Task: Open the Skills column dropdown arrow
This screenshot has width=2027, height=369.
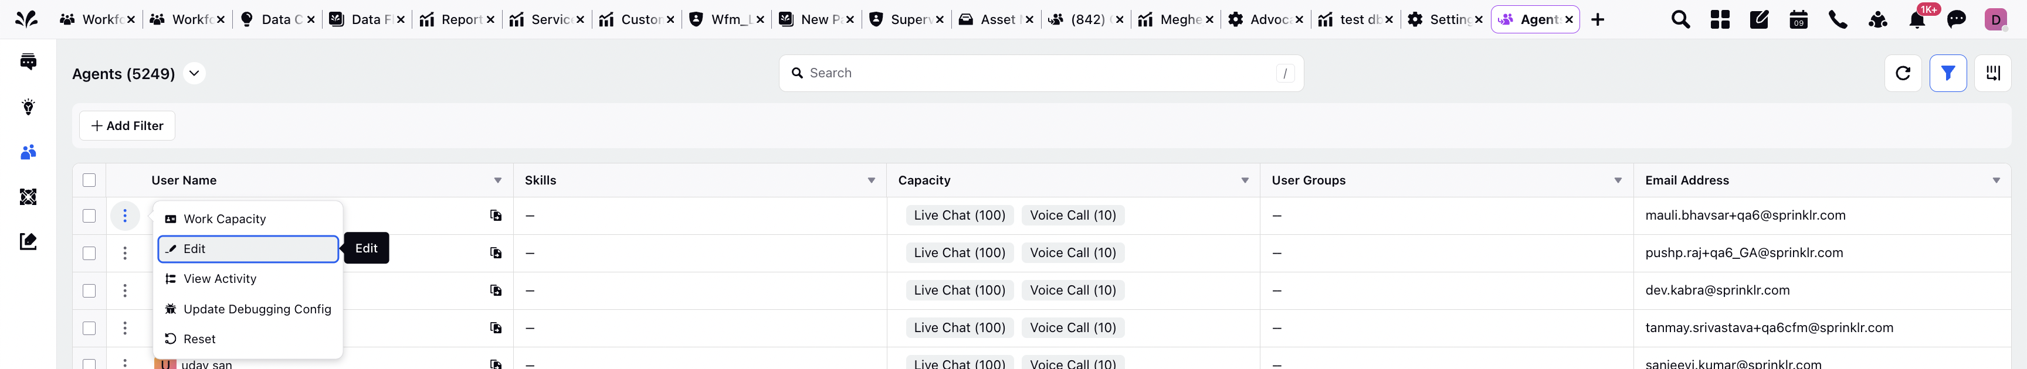Action: [871, 180]
